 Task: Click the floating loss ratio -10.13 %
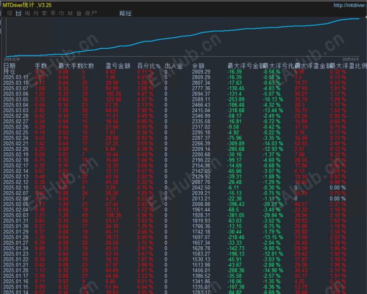pyautogui.click(x=273, y=99)
